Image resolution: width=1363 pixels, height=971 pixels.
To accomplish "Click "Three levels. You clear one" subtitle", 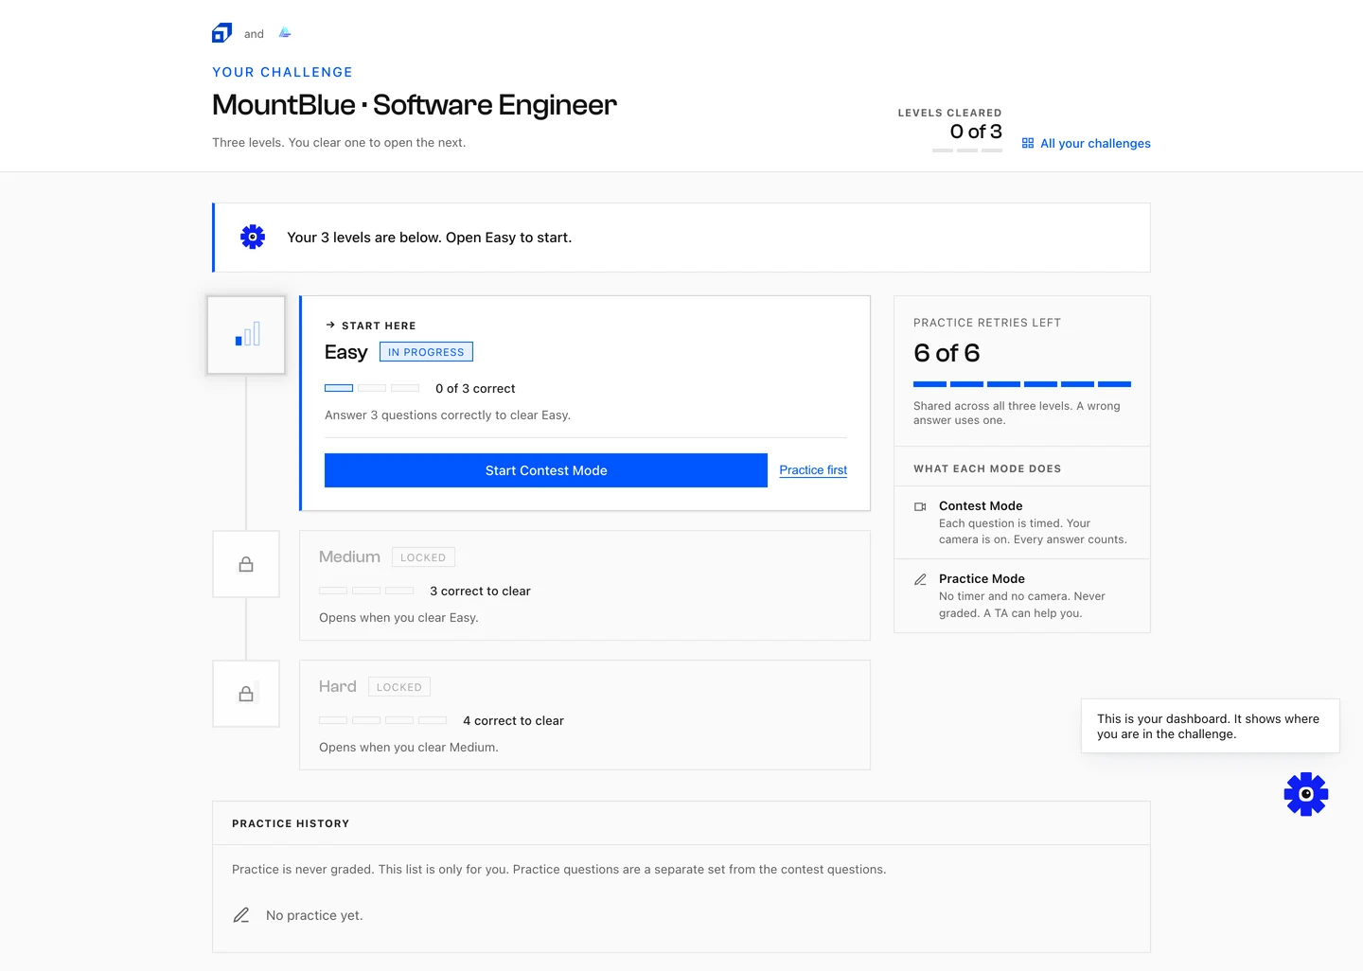I will click(339, 143).
